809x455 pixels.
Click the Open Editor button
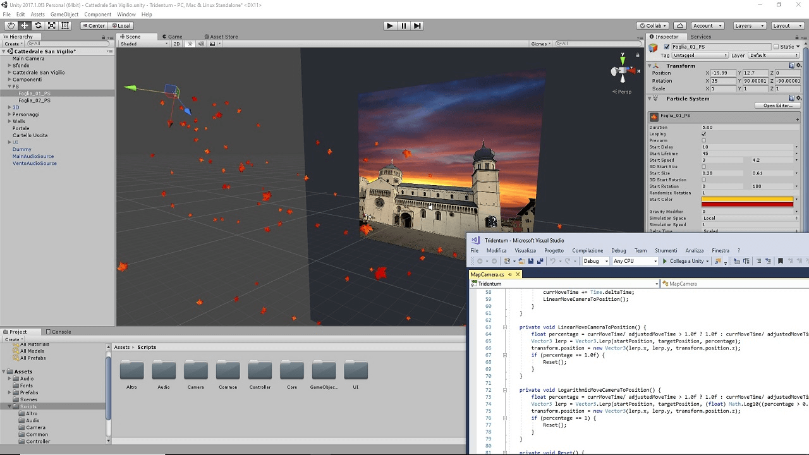[x=777, y=106]
